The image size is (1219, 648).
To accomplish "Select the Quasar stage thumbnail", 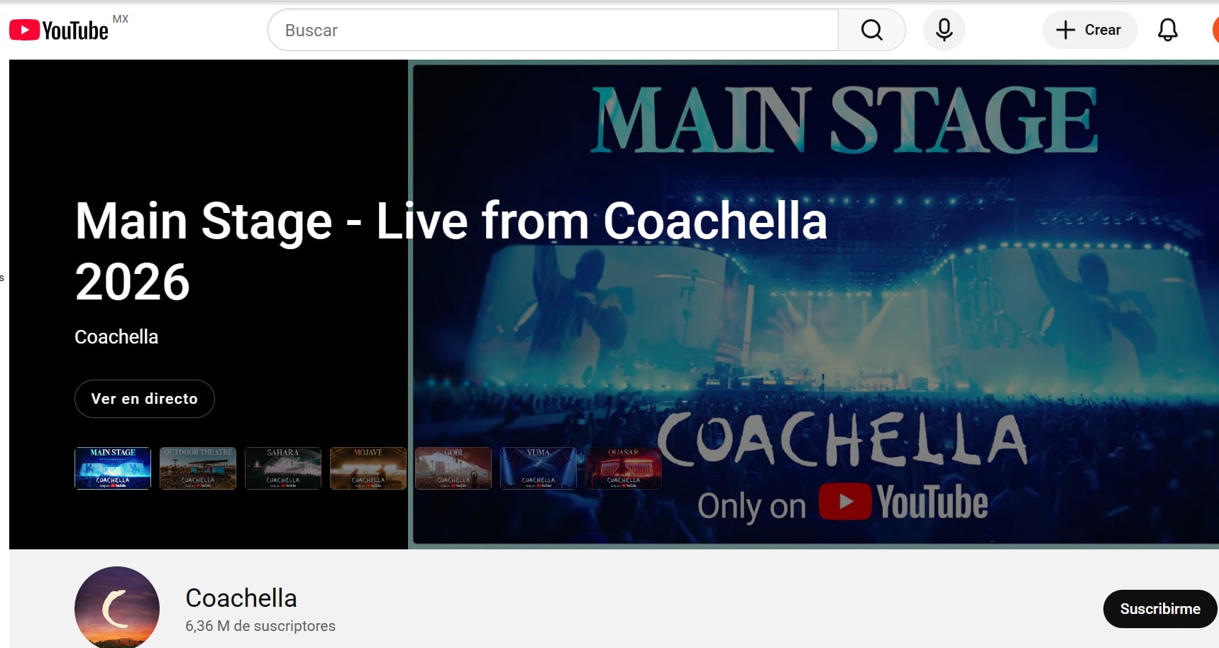I will [x=624, y=468].
